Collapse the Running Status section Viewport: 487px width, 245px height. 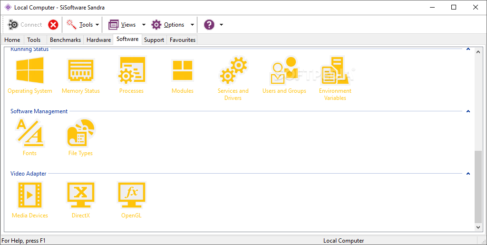468,49
